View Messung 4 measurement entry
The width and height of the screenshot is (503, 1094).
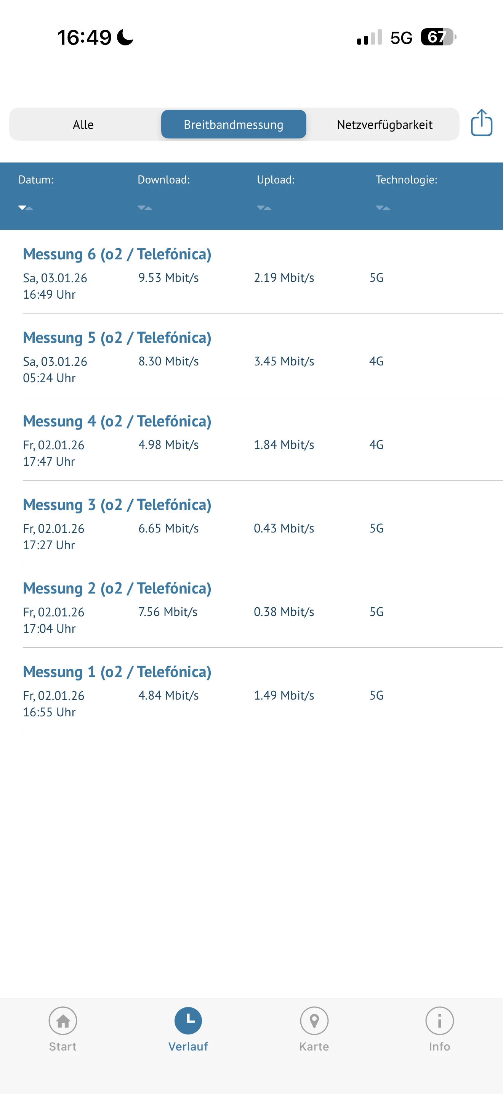(x=117, y=422)
